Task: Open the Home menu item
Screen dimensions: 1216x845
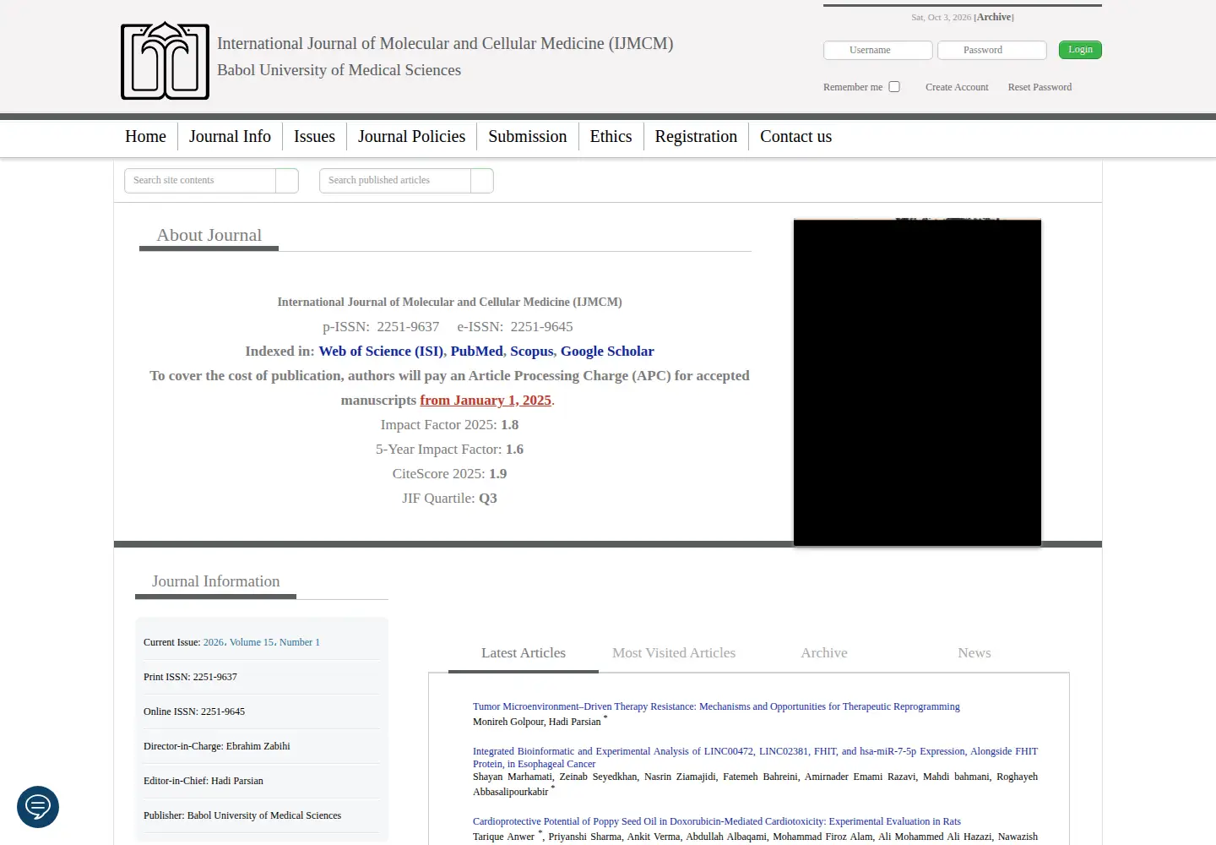Action: (x=145, y=136)
